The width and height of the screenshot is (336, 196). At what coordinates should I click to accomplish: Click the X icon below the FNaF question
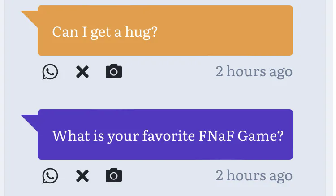[x=82, y=176]
